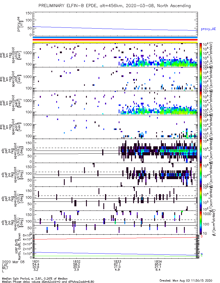Click the '2020 Mar 08' date label
The height and width of the screenshot is (283, 220).
tap(13, 262)
